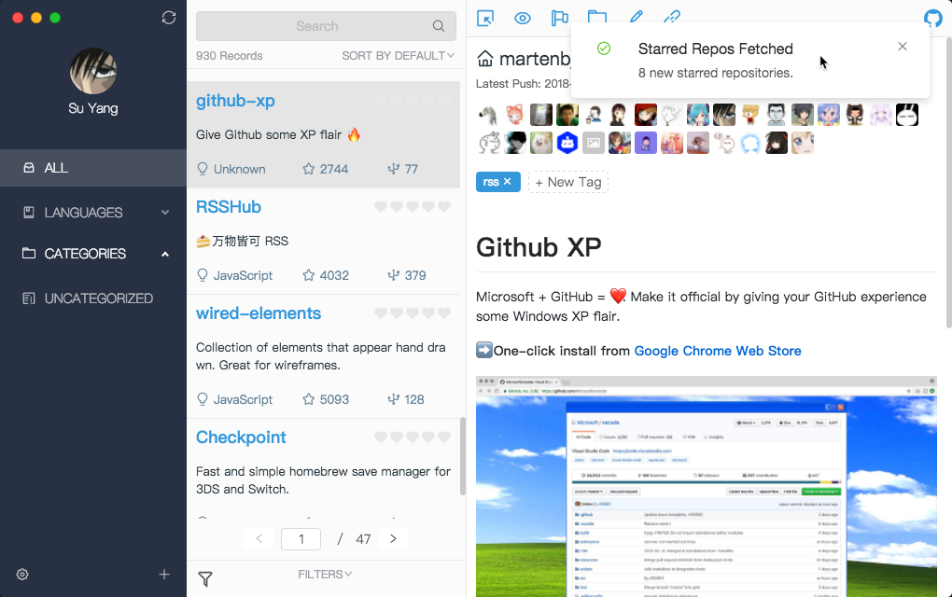Click the refresh sync icon in sidebar
The width and height of the screenshot is (952, 597).
click(169, 18)
